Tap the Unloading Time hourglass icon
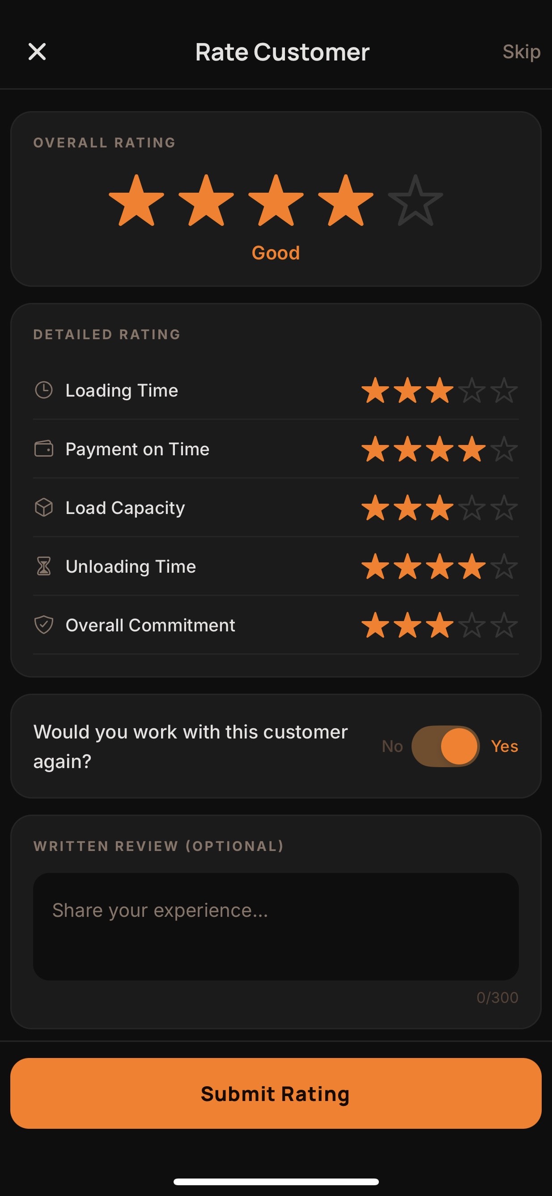Screen dimensions: 552x1196 [x=43, y=566]
